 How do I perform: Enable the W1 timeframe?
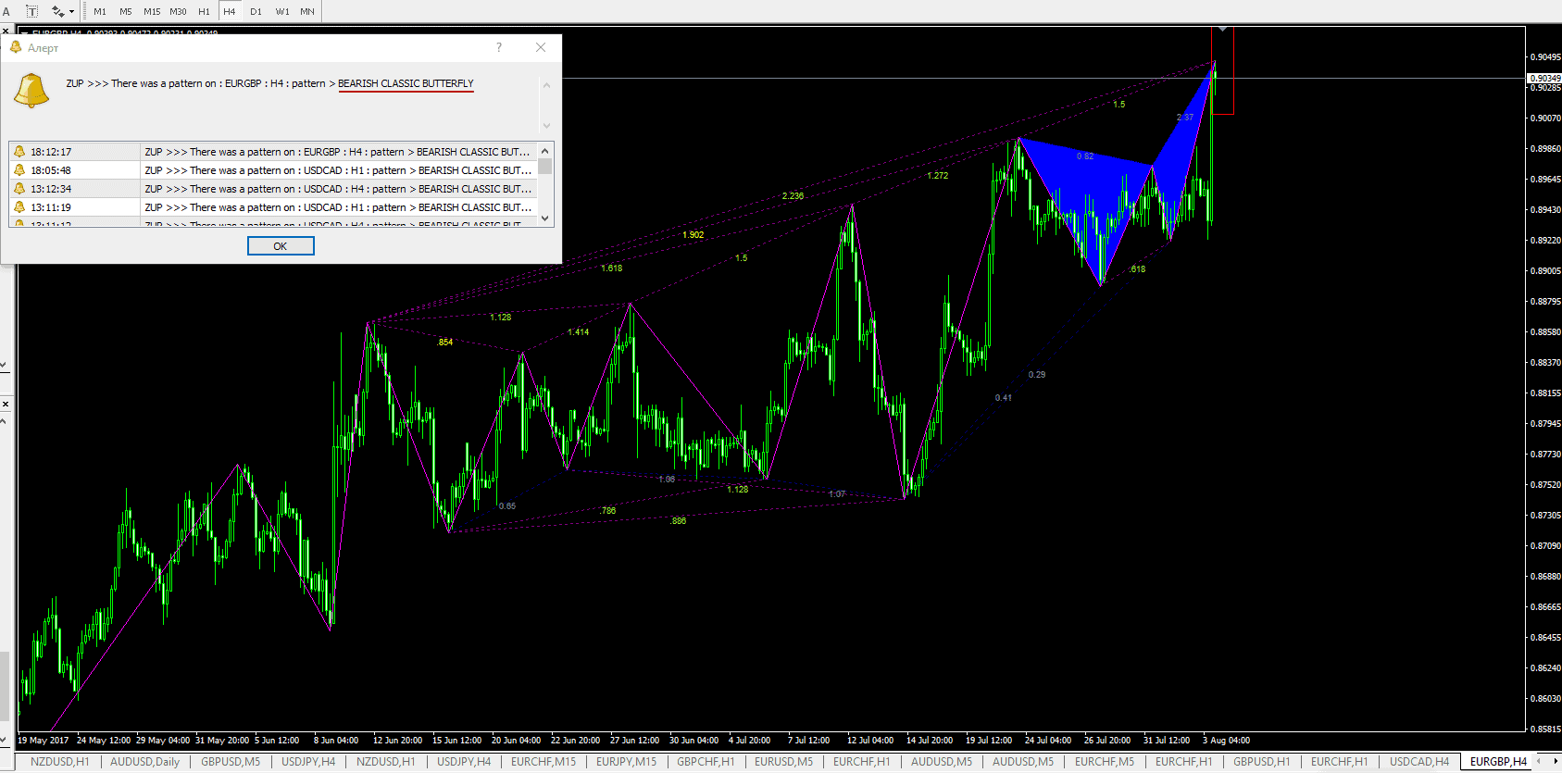282,11
